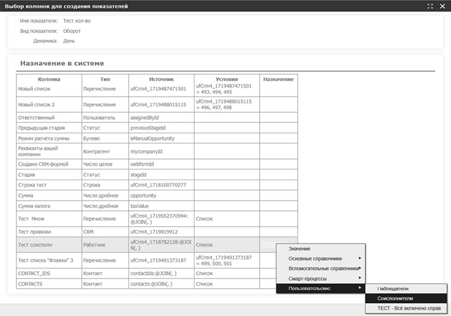Select the Новый список row name

click(x=34, y=89)
